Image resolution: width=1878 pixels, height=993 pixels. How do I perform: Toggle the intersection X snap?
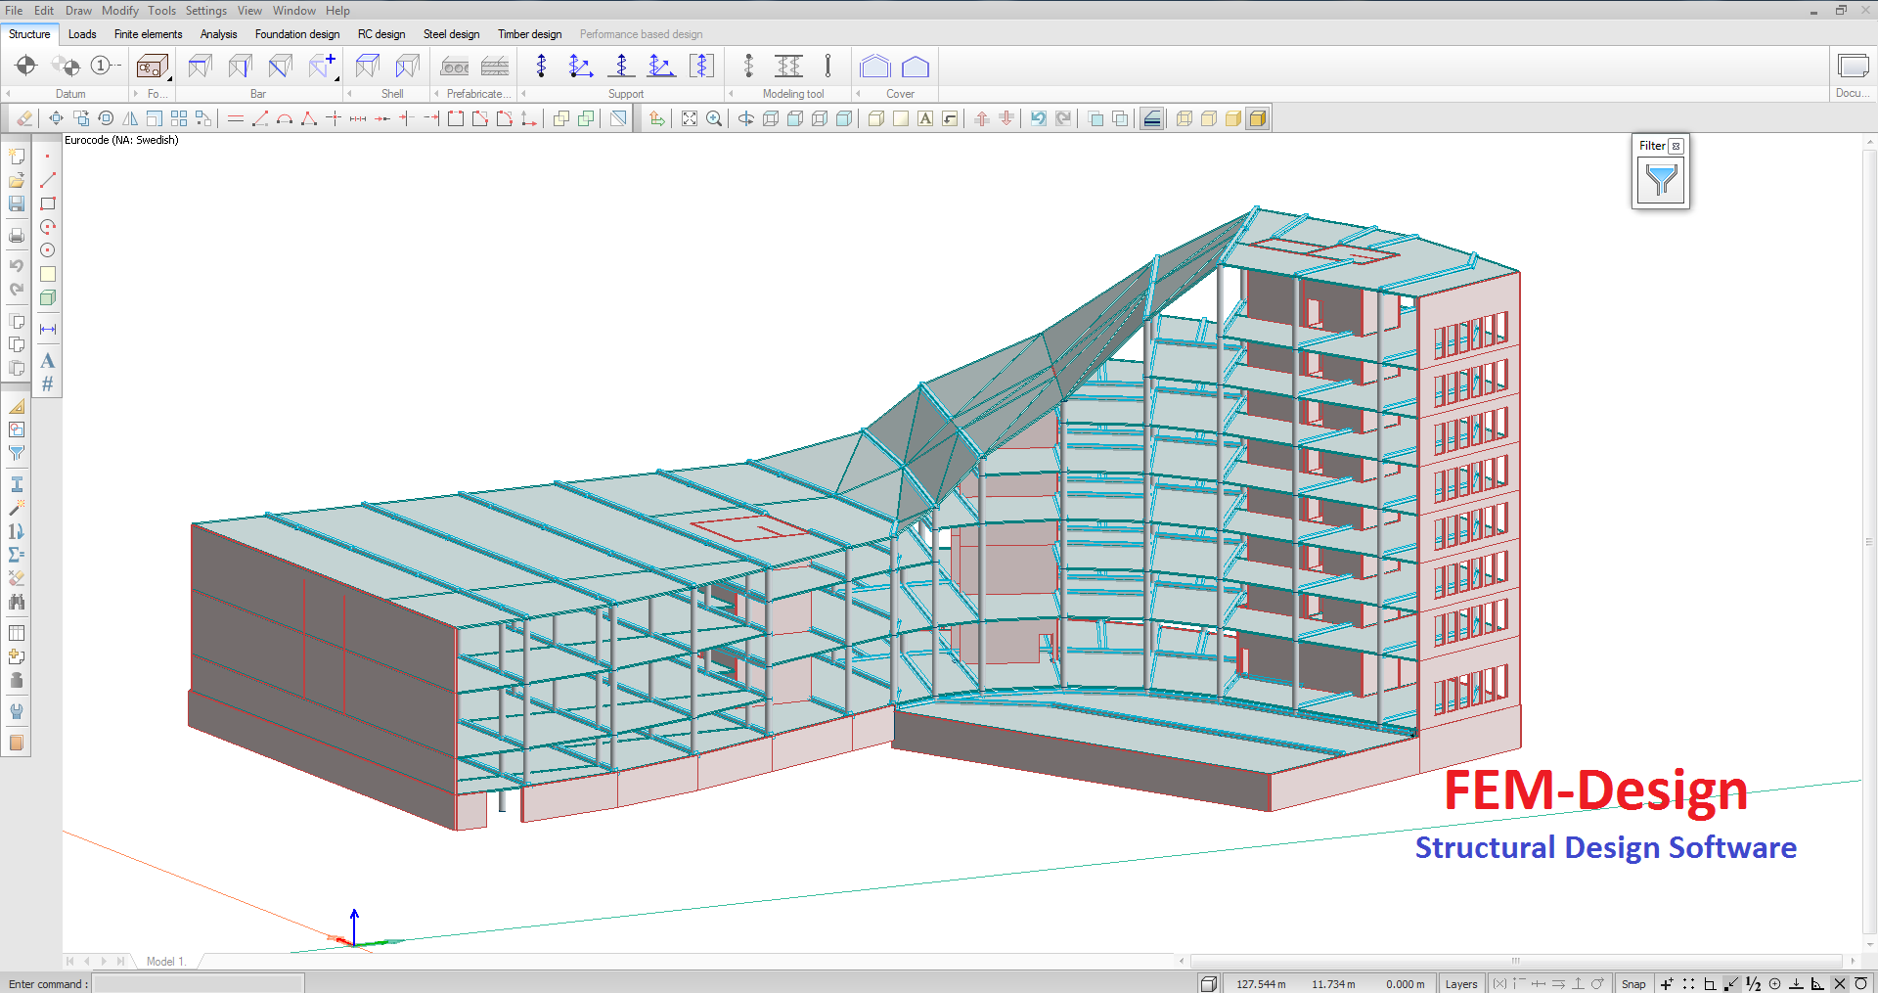1839,984
